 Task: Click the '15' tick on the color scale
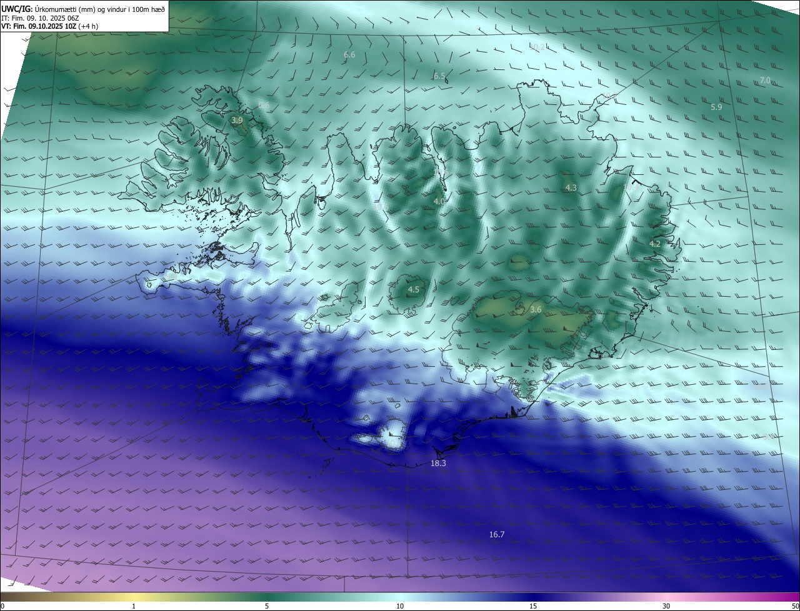[x=533, y=606]
